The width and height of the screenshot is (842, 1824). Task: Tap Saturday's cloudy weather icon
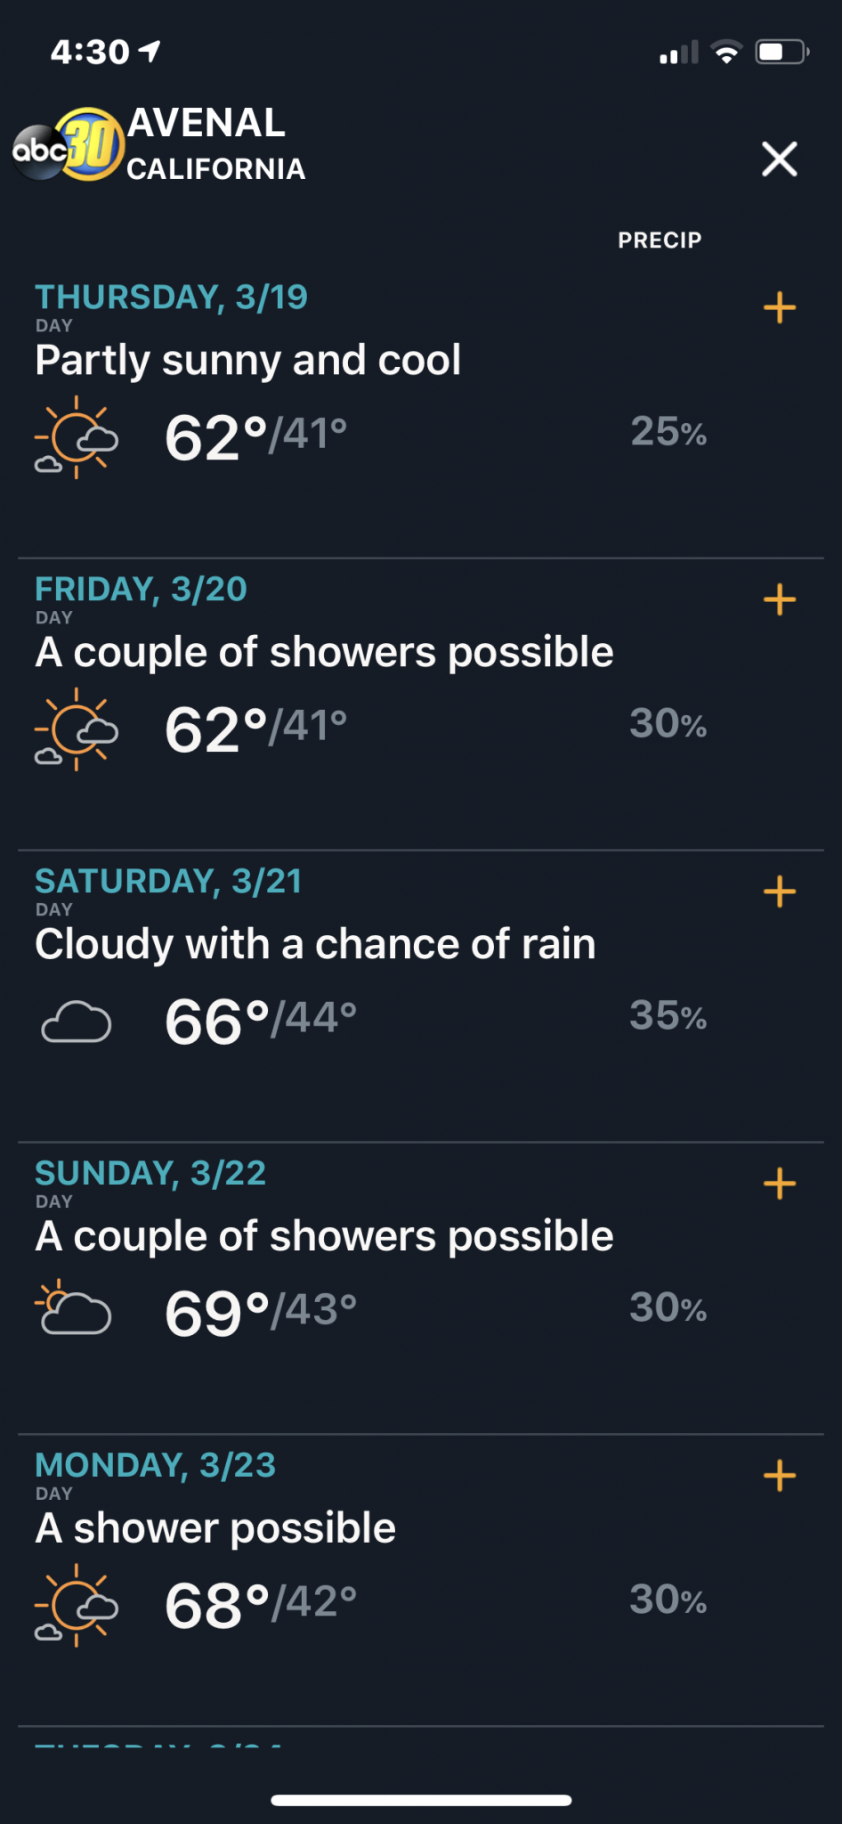76,1022
